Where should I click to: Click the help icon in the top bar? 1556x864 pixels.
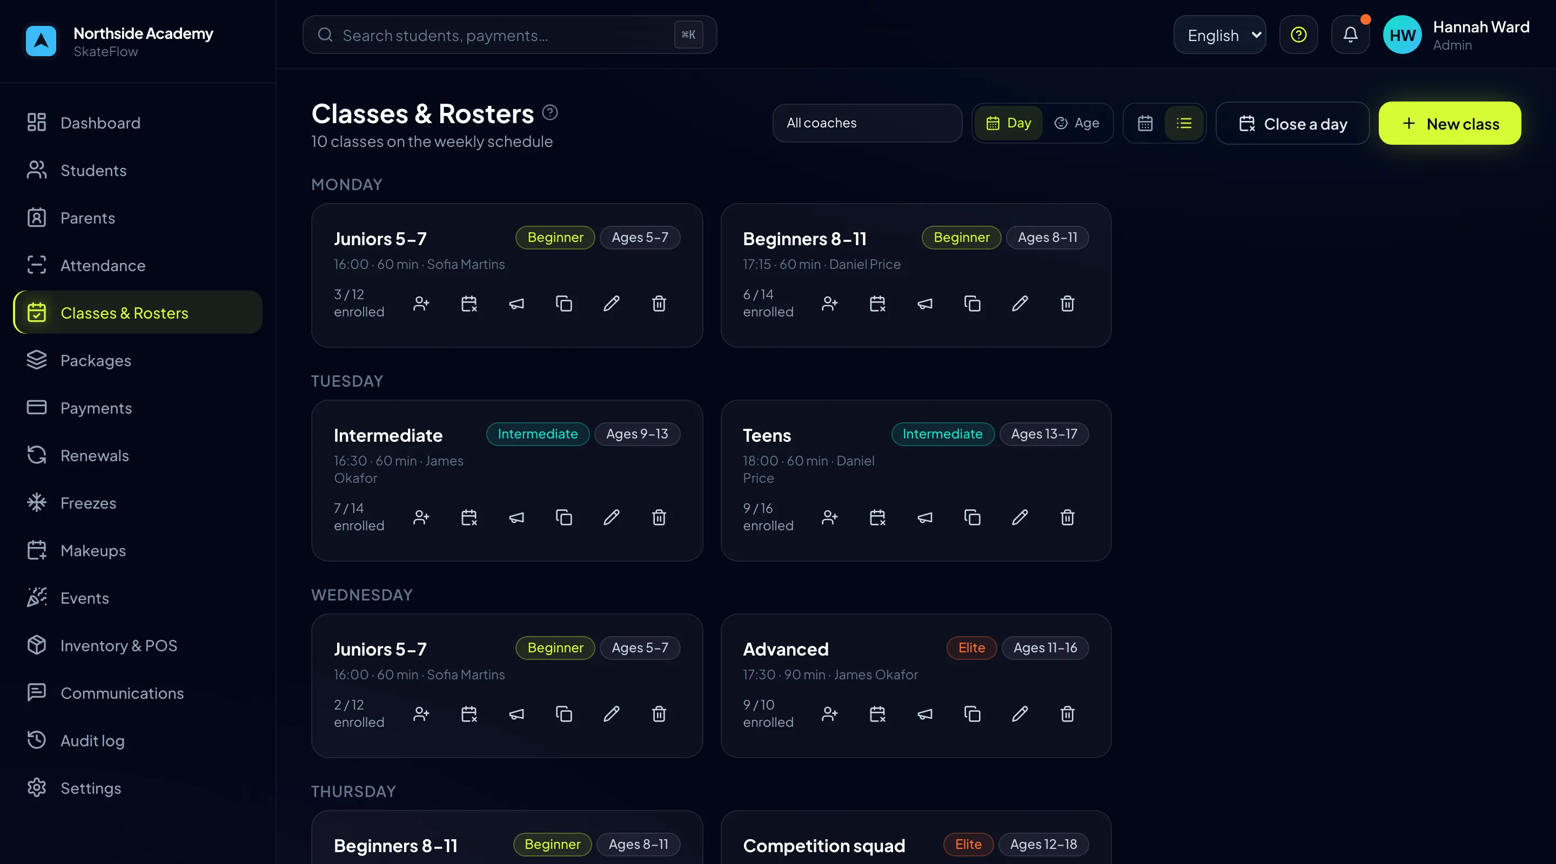pyautogui.click(x=1298, y=35)
